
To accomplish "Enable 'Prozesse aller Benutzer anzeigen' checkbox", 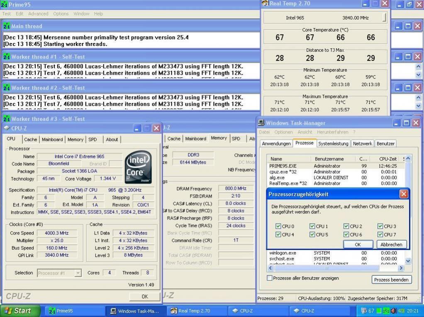I will (x=270, y=278).
